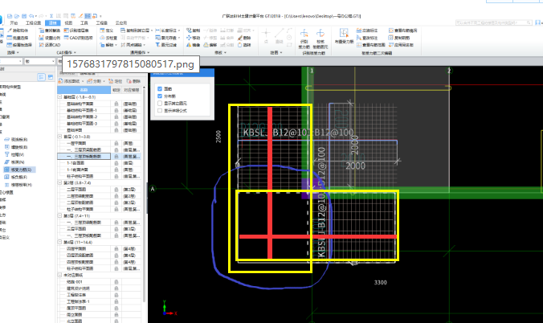Screen dimensions: 543x323
Task: Click the 旋转 rotate tool
Action: (x=244, y=45)
